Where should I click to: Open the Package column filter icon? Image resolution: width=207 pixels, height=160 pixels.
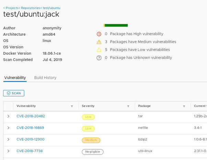(x=184, y=106)
